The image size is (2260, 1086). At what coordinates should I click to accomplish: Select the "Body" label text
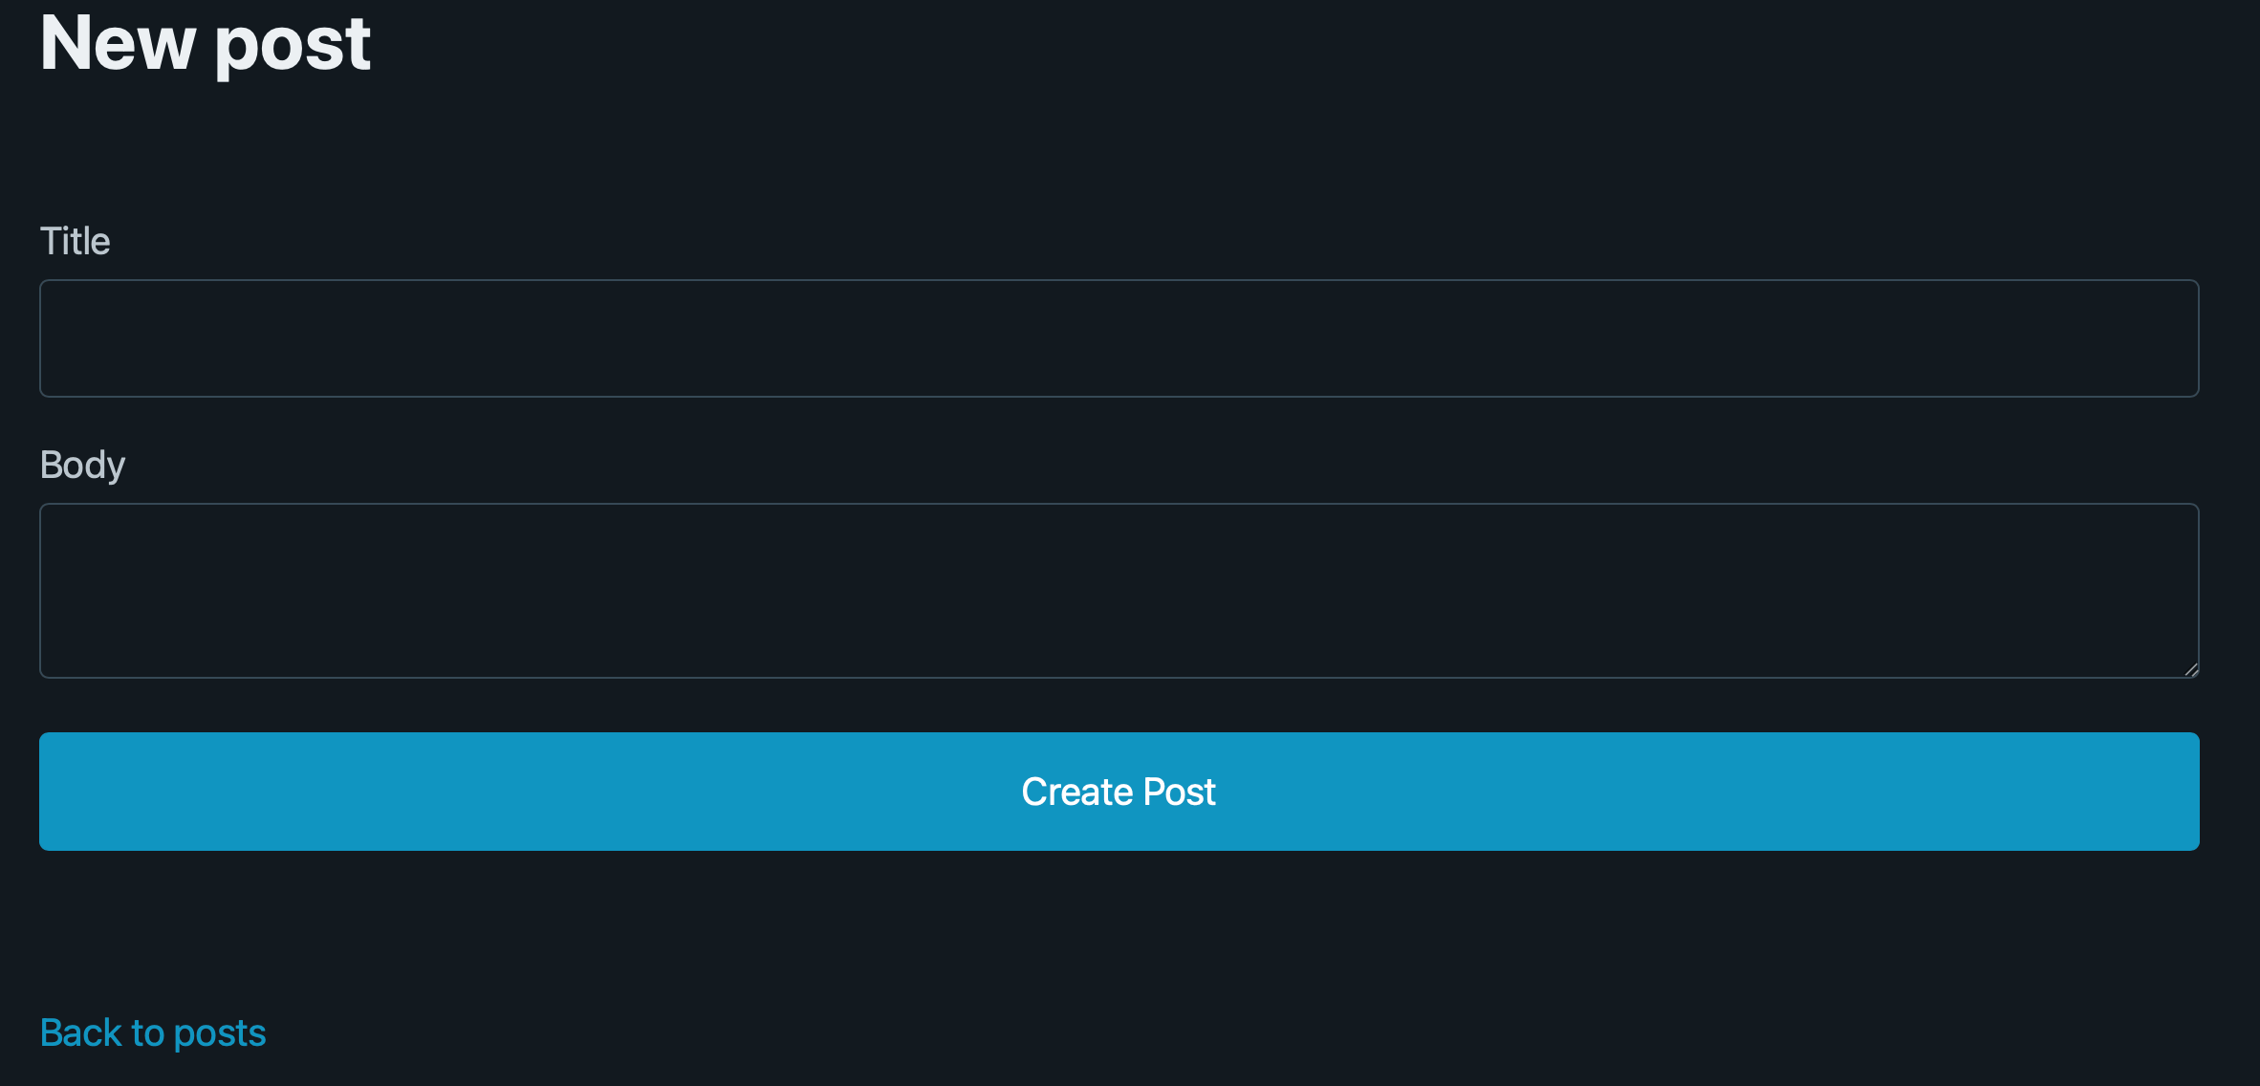82,465
